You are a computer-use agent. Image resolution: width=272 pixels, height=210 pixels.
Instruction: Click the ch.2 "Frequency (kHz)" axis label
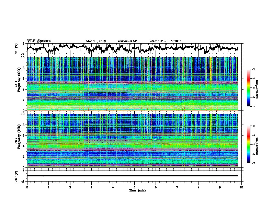pos(19,137)
